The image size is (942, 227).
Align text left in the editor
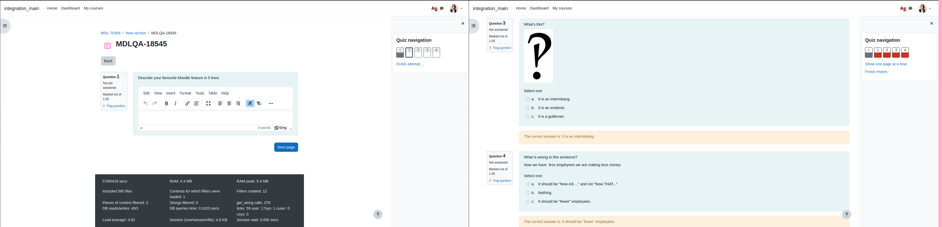220,104
